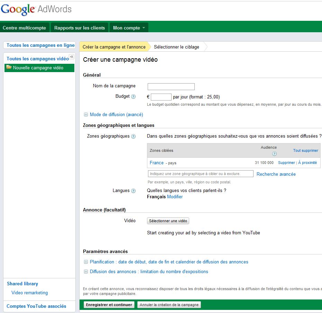Click the Budget amount field
This screenshot has height=313, width=322.
click(161, 97)
